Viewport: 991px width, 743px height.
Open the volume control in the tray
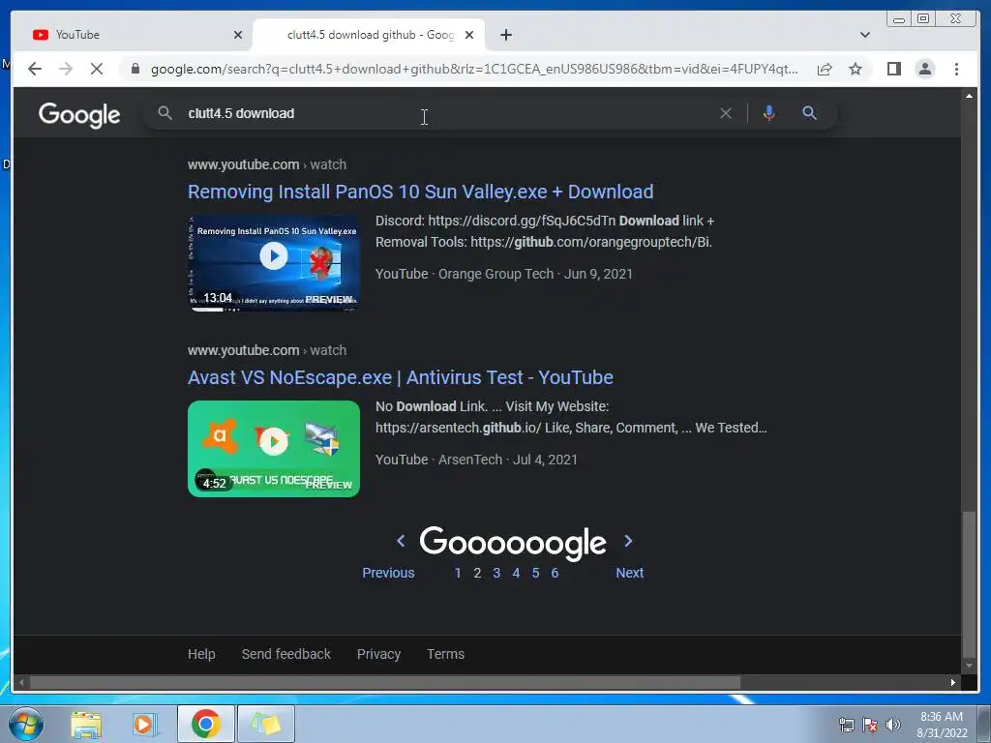pos(892,725)
